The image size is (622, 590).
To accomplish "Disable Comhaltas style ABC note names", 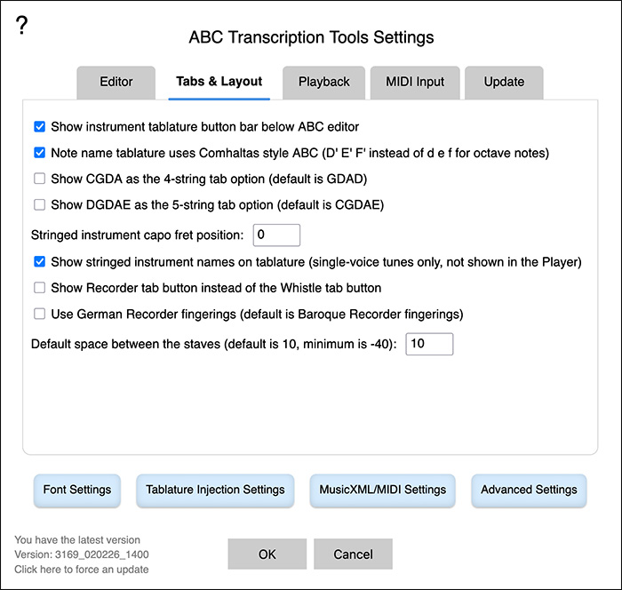I will point(39,153).
